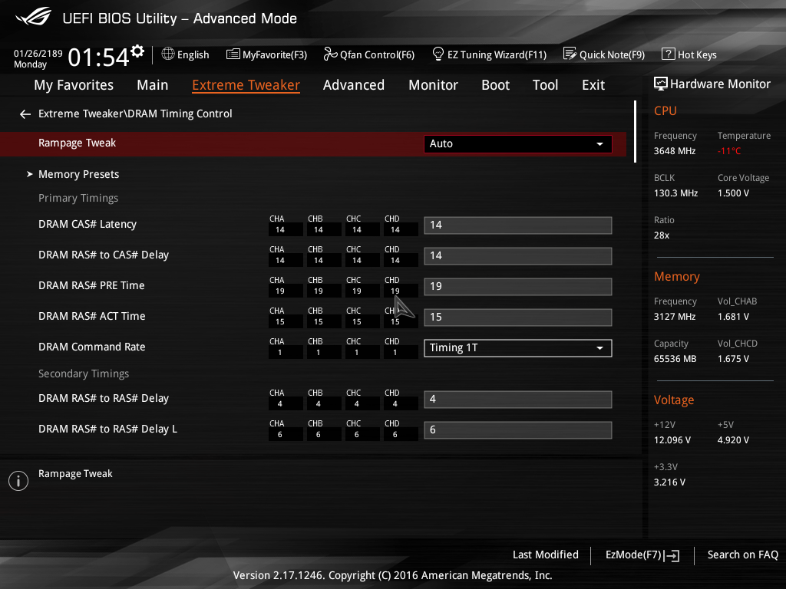This screenshot has width=786, height=589.
Task: Click the Vol_CHAB 1.681 V value
Action: [x=733, y=317]
